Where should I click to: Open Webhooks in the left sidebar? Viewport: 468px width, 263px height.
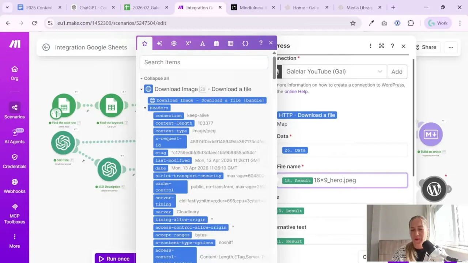point(15,186)
